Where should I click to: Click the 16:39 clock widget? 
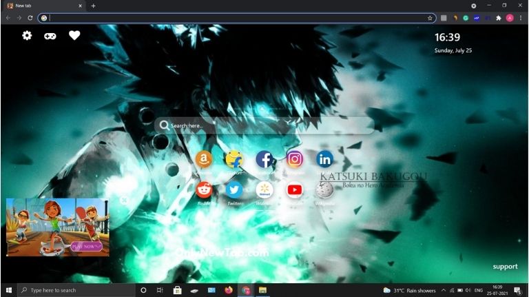(447, 37)
